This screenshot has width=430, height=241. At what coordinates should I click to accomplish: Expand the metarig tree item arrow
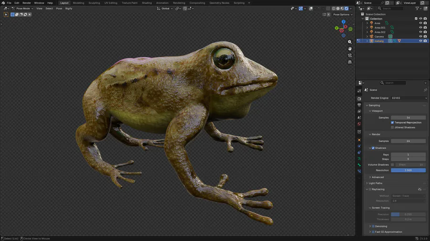click(x=367, y=40)
